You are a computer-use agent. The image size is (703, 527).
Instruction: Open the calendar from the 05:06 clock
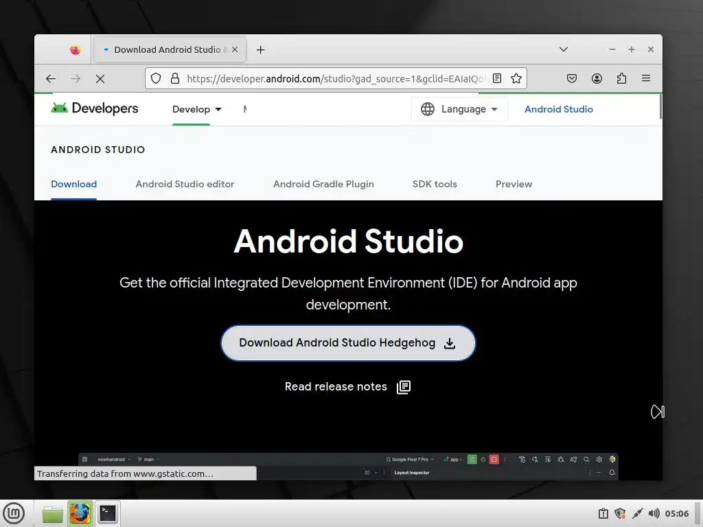(x=676, y=513)
